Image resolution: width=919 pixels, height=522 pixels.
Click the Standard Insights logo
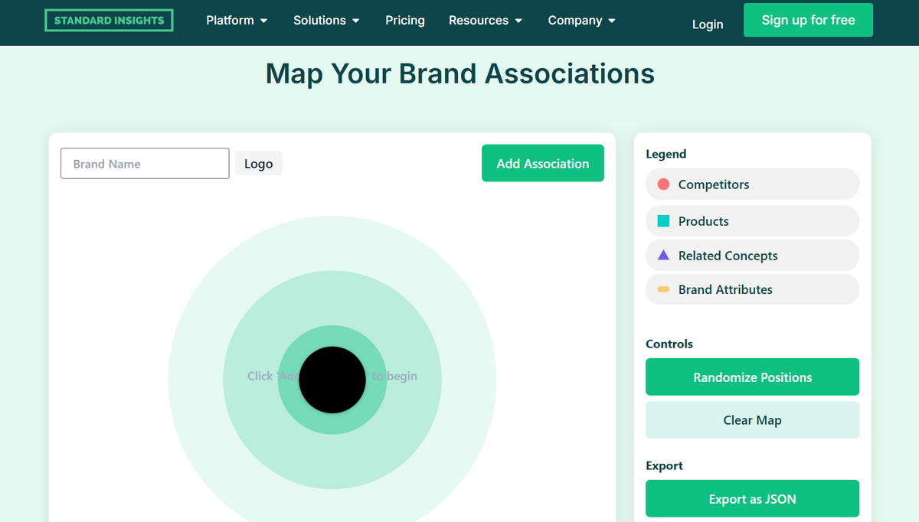109,21
